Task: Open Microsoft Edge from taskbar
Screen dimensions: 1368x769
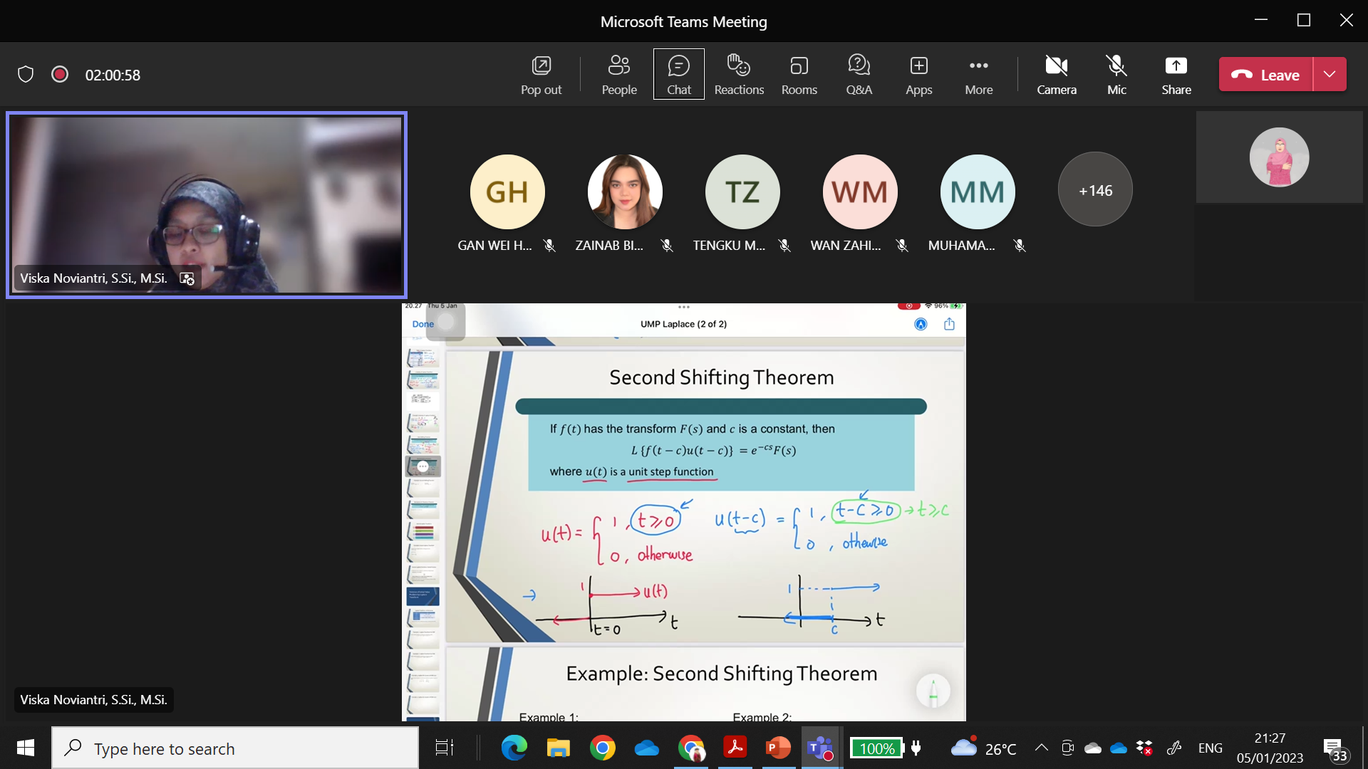Action: coord(514,748)
